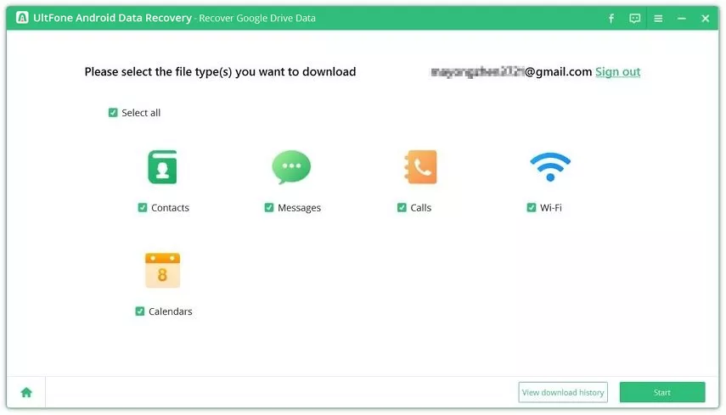Go to home via house icon
This screenshot has height=415, width=726.
coord(26,392)
